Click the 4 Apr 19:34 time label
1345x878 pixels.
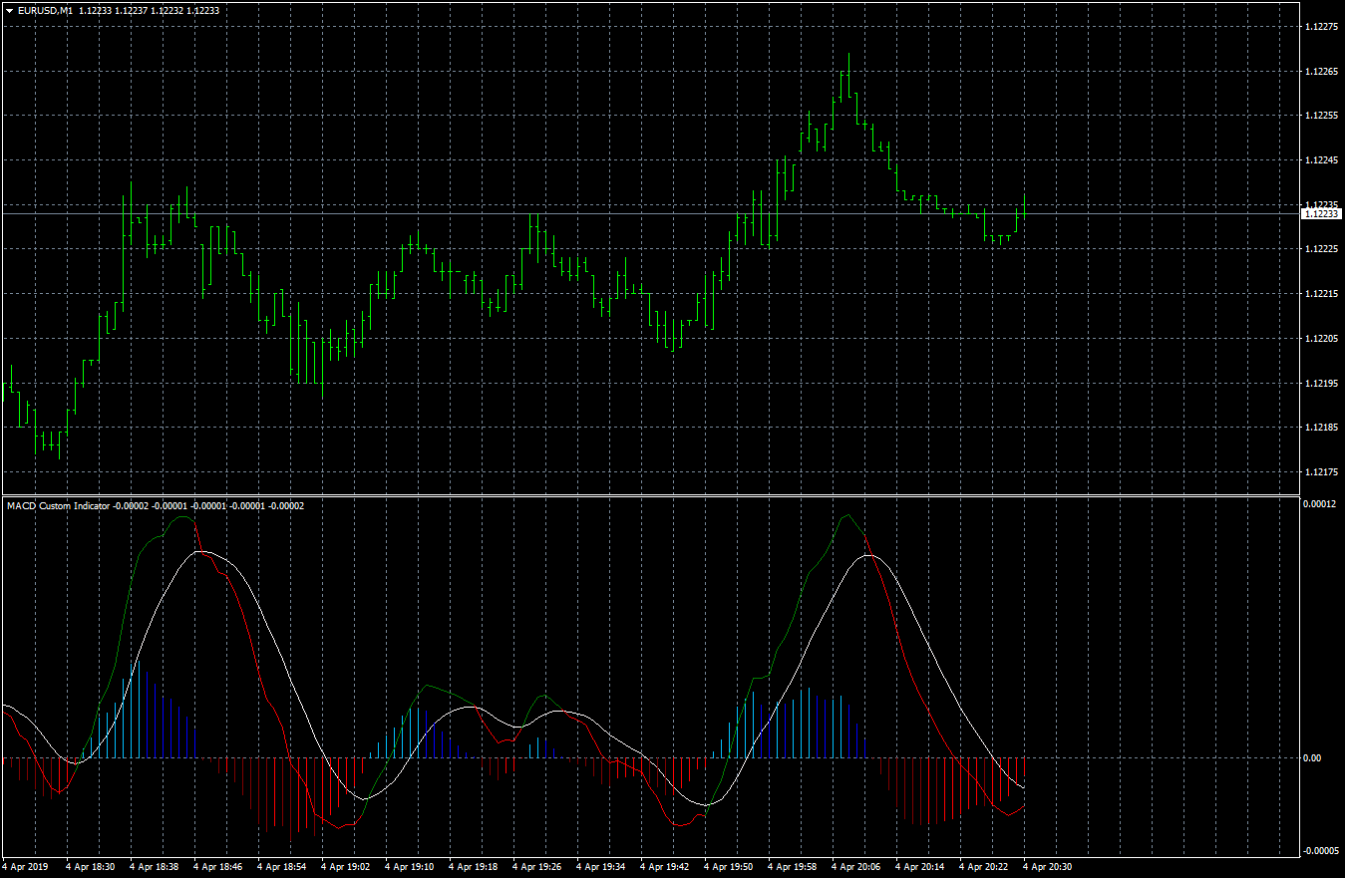pyautogui.click(x=601, y=866)
